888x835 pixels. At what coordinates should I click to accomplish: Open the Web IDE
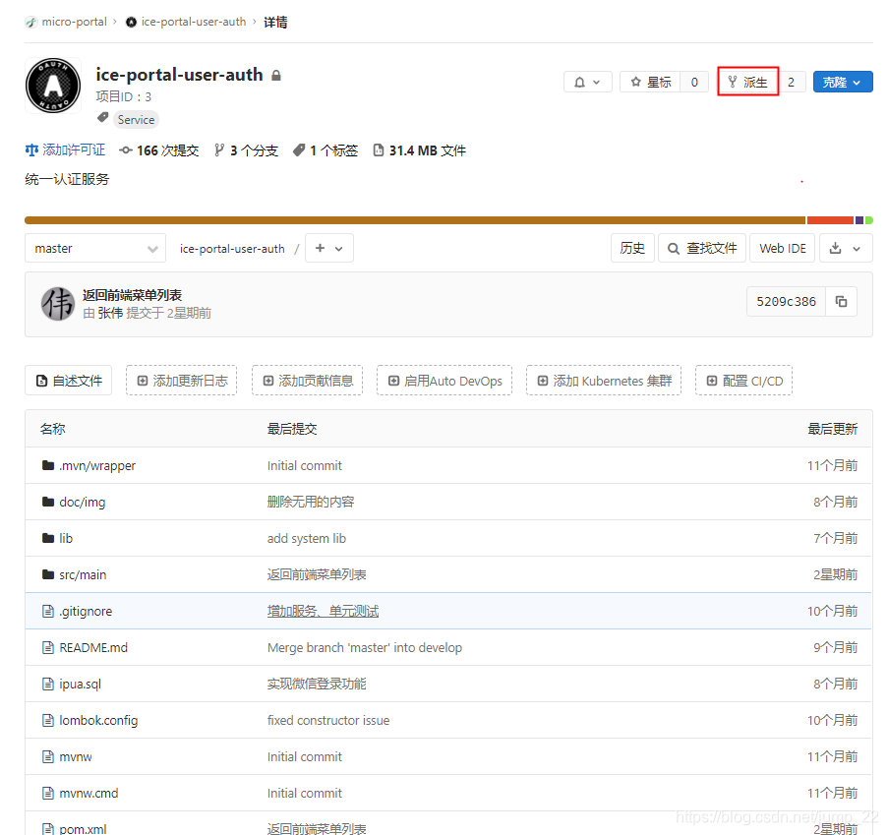click(x=782, y=248)
